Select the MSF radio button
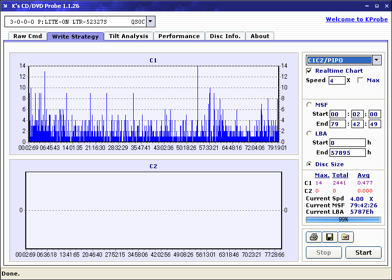The height and width of the screenshot is (280, 392). click(x=309, y=104)
